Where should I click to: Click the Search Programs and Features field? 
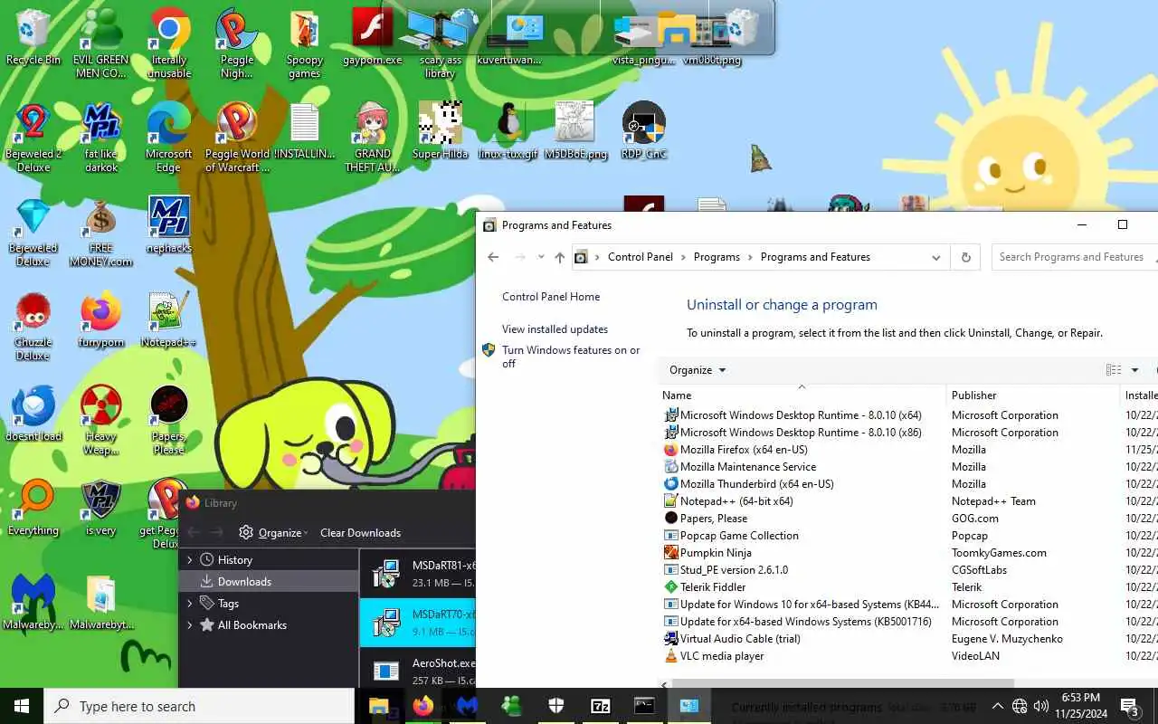point(1075,257)
